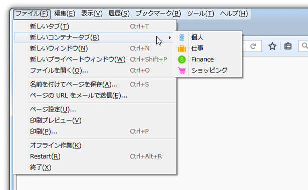
Task: Open the 履歴(S) menu
Action: [119, 13]
